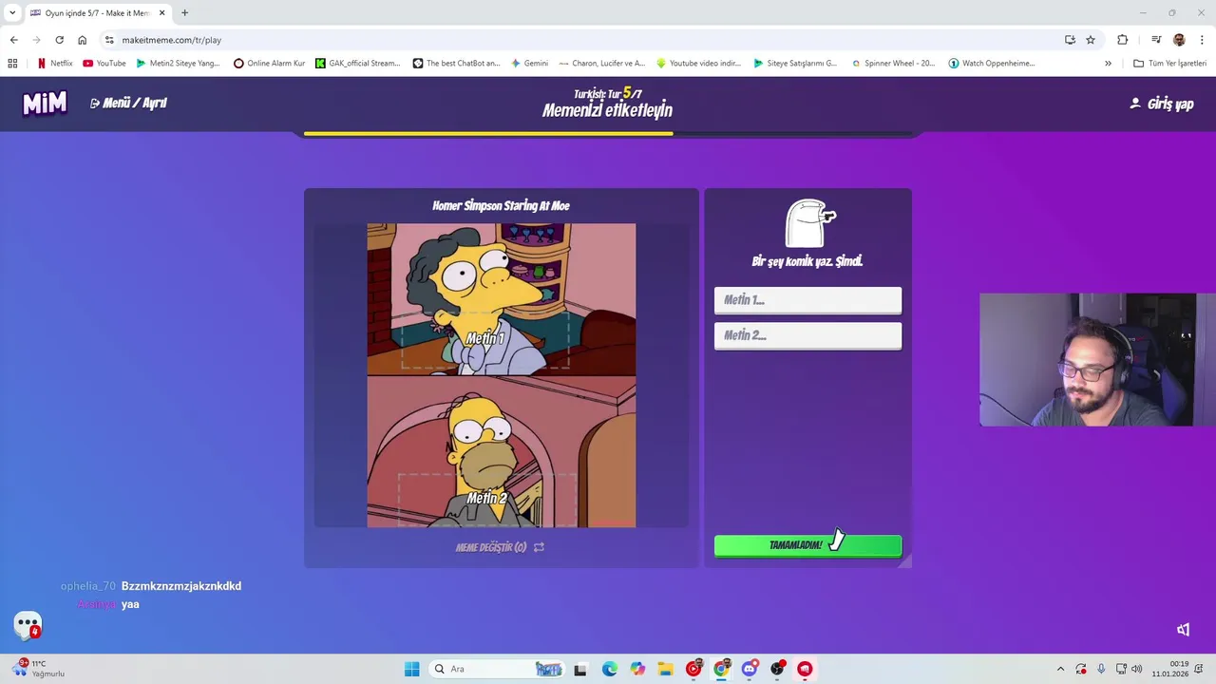Open OBS Studio from taskbar
The image size is (1216, 684).
777,669
